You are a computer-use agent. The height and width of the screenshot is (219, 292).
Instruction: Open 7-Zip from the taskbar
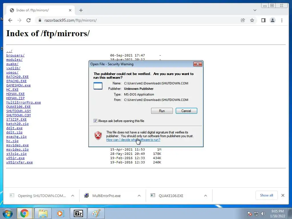(78, 213)
